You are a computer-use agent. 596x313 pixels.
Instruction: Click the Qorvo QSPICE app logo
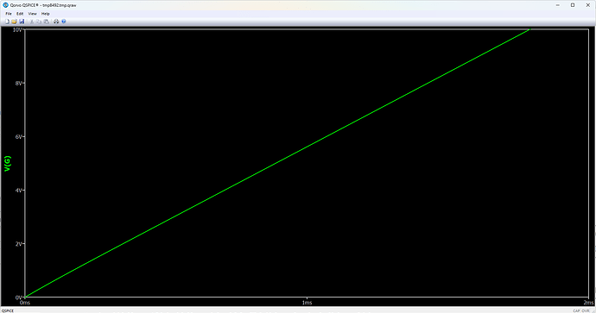[5, 5]
